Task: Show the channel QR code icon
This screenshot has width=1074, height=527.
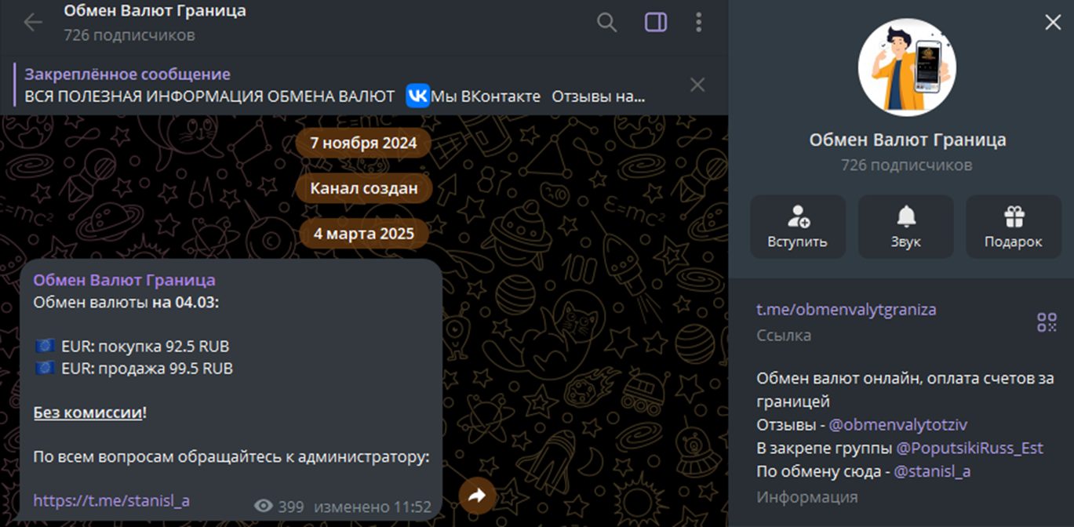Action: pos(1047,322)
